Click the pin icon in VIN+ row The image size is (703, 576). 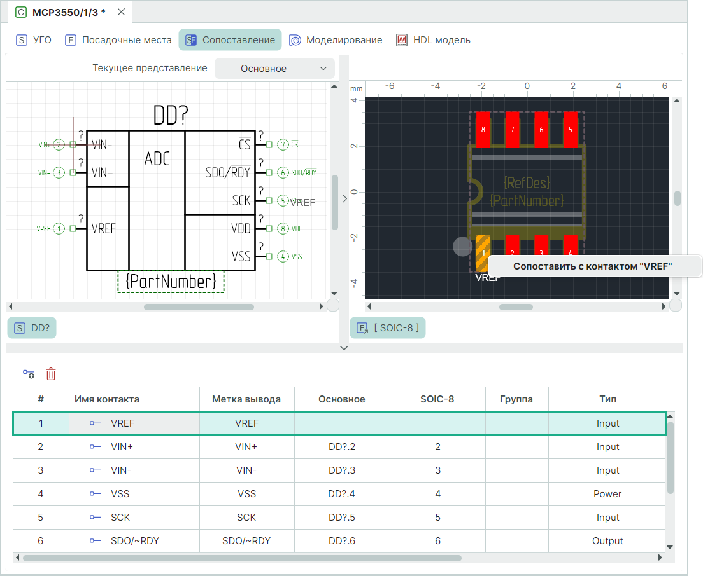[x=96, y=447]
